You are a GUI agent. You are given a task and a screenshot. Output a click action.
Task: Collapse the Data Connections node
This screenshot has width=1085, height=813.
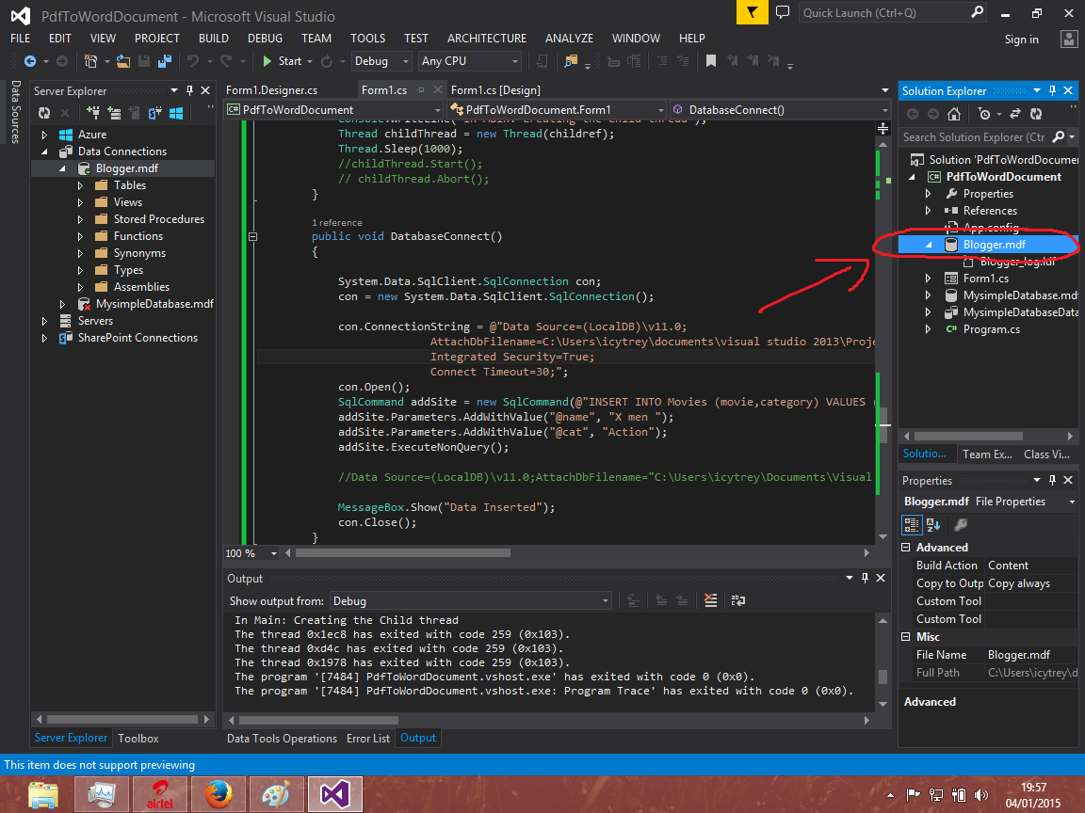pyautogui.click(x=45, y=151)
